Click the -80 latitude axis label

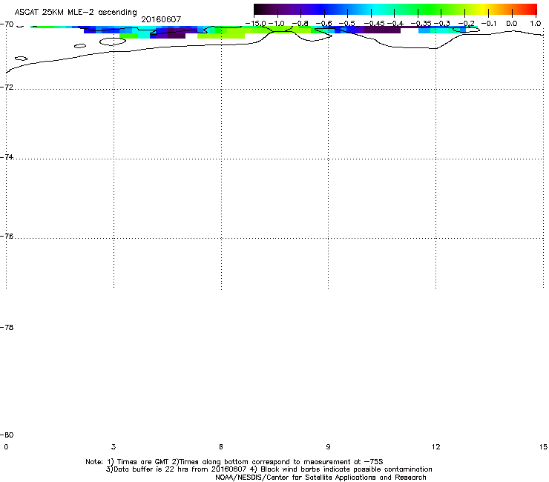(7, 435)
